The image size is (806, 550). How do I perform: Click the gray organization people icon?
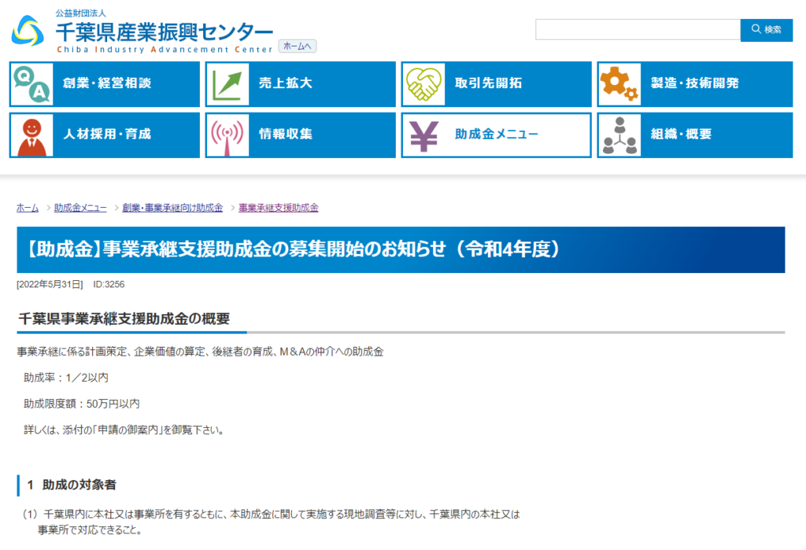pyautogui.click(x=619, y=135)
